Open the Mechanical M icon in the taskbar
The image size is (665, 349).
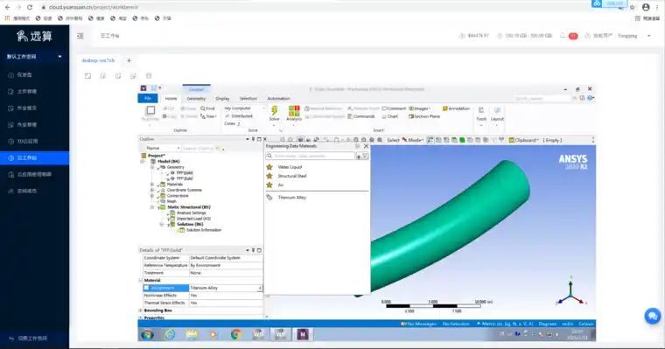303,335
